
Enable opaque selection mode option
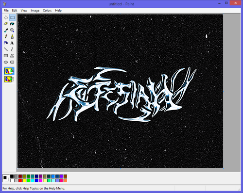coord(9,71)
